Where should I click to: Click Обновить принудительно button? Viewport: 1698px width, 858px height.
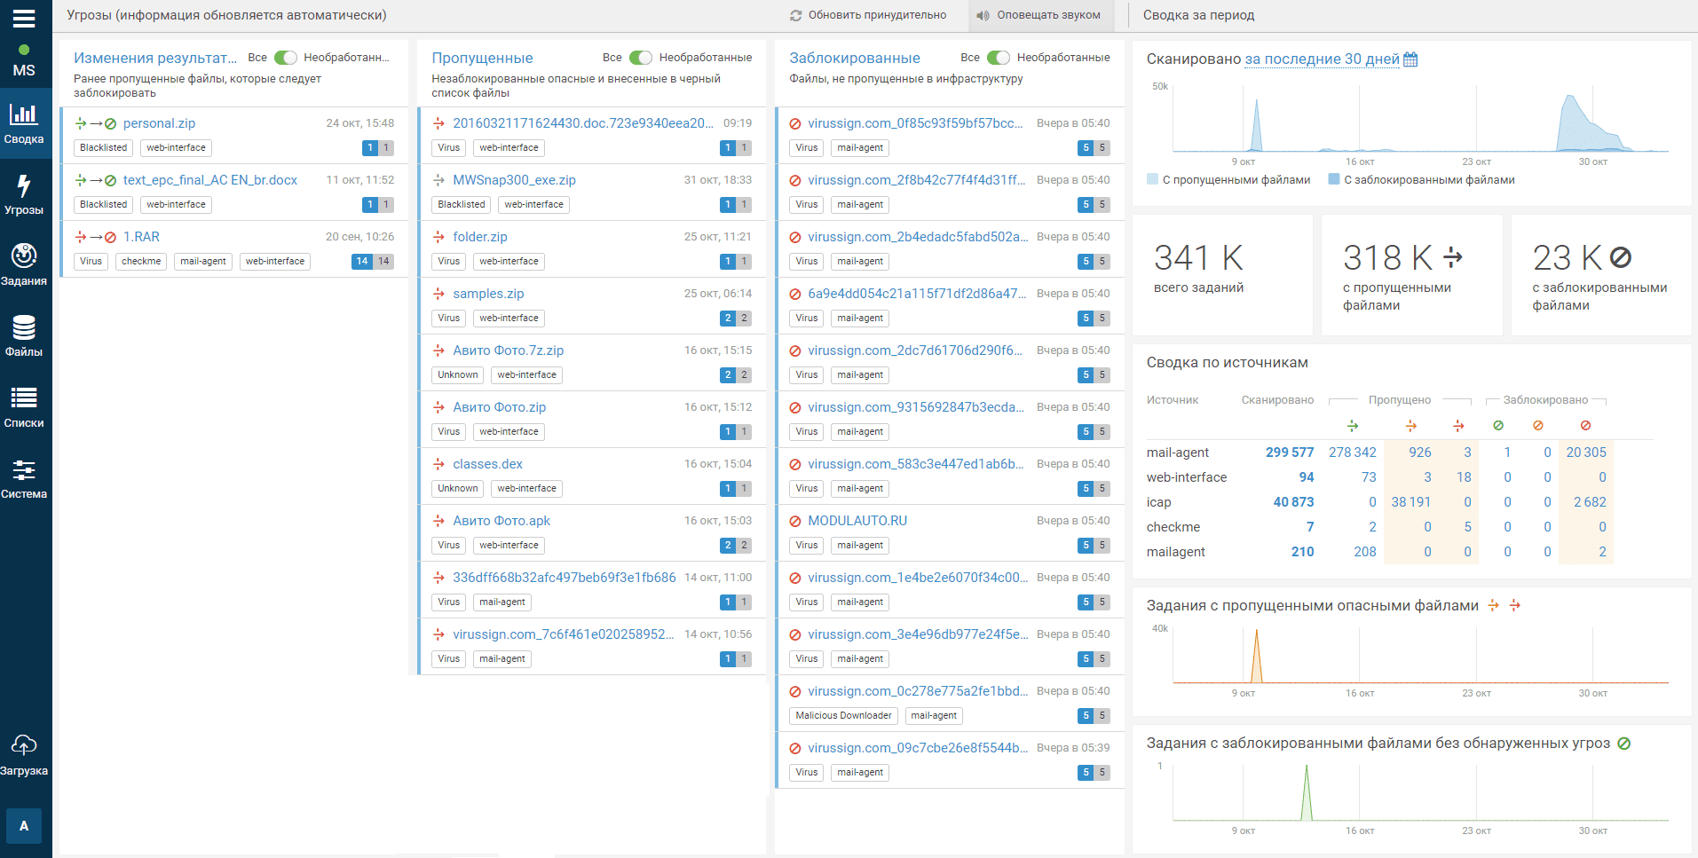click(x=868, y=15)
